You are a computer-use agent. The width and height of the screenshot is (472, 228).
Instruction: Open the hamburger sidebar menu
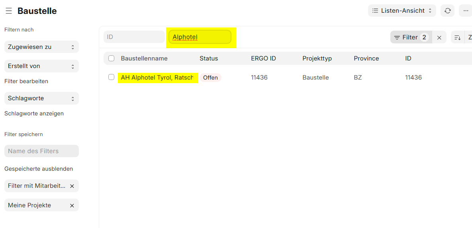point(8,11)
